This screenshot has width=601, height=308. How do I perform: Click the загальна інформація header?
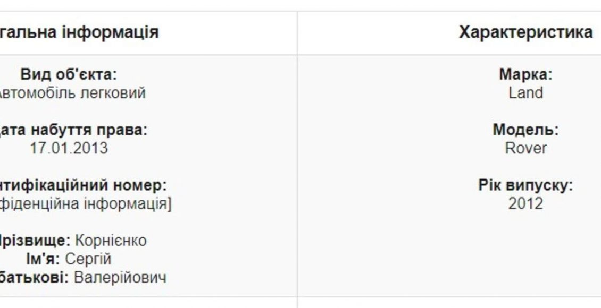point(79,32)
